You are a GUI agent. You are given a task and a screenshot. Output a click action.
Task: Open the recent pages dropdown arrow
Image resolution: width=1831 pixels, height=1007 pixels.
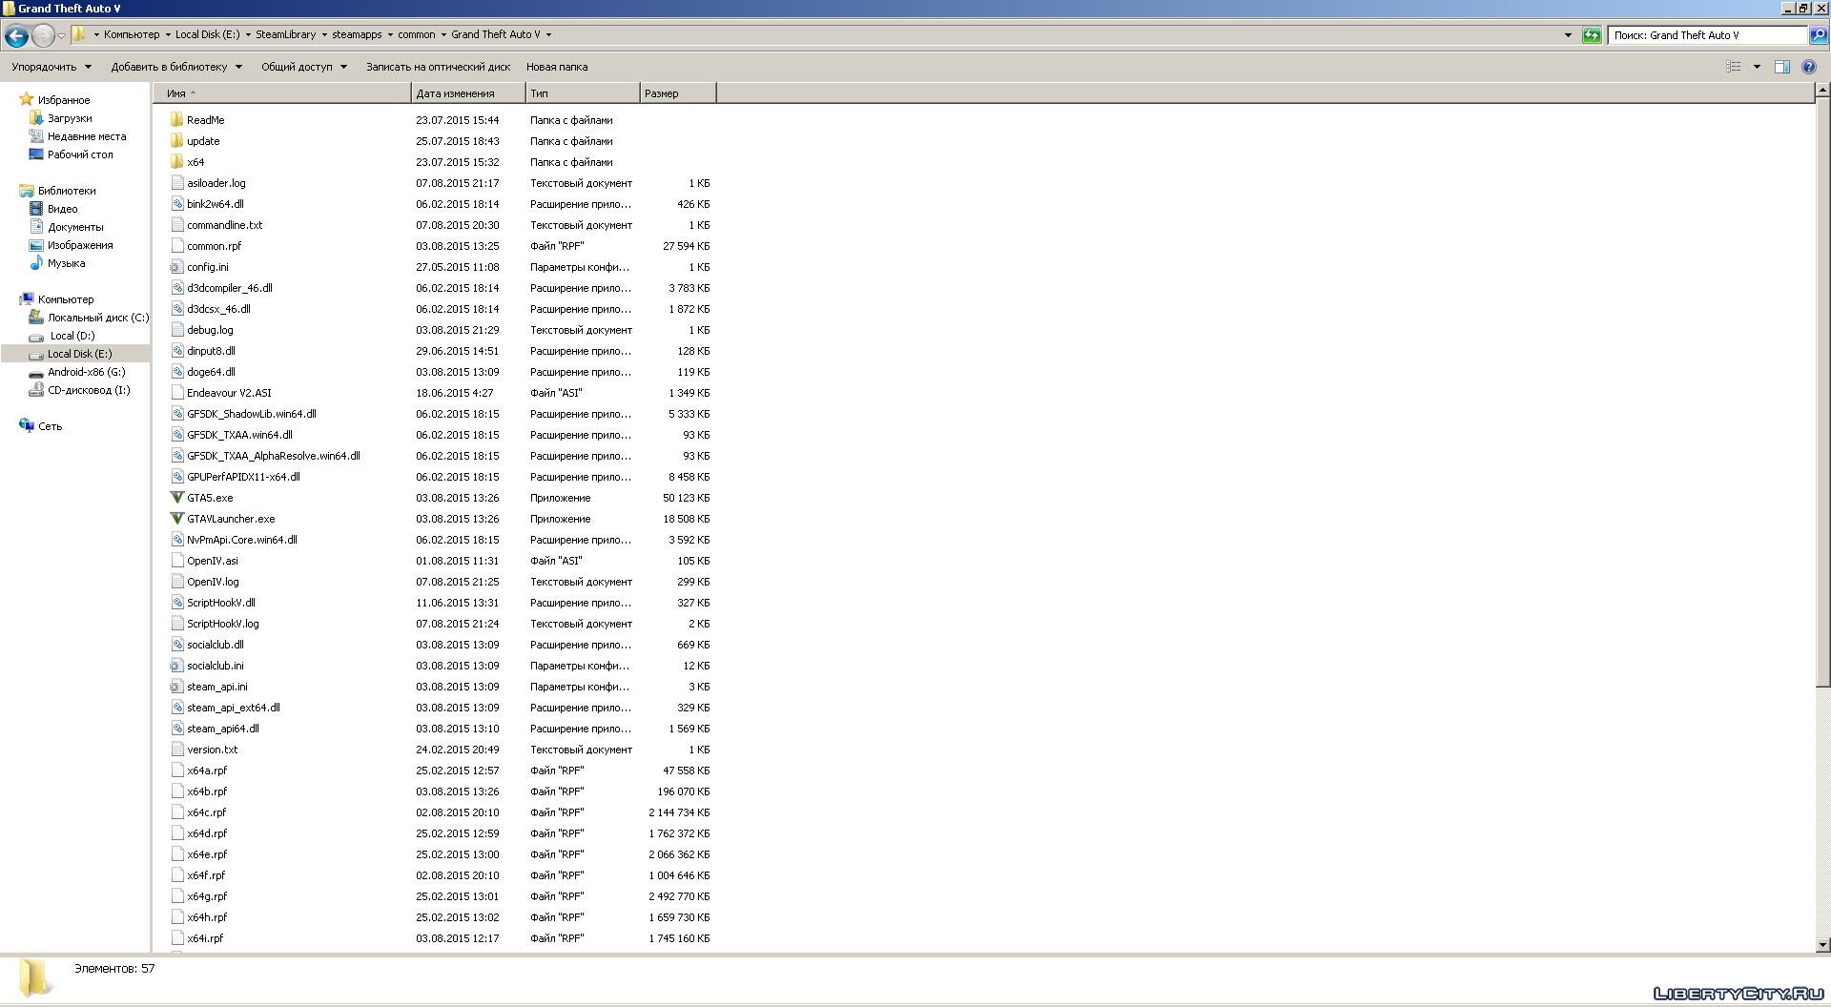62,36
